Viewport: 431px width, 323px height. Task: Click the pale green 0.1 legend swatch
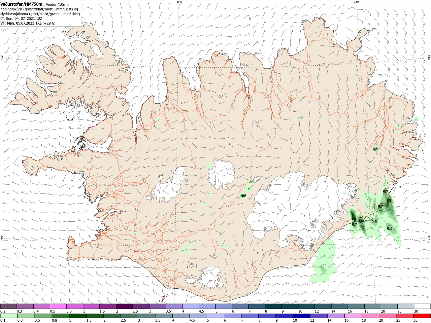(x=9, y=316)
